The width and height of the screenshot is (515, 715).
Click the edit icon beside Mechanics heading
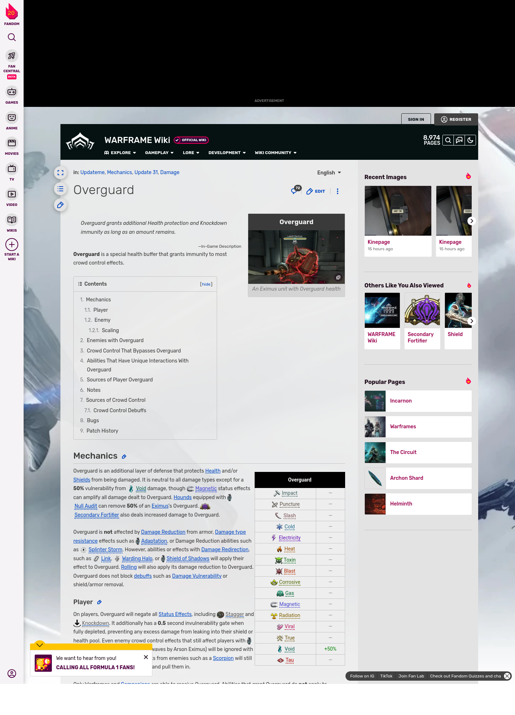coord(124,457)
